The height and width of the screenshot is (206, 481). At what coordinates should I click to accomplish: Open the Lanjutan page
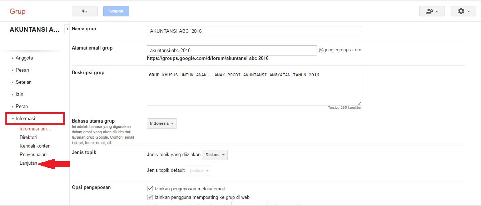point(29,163)
